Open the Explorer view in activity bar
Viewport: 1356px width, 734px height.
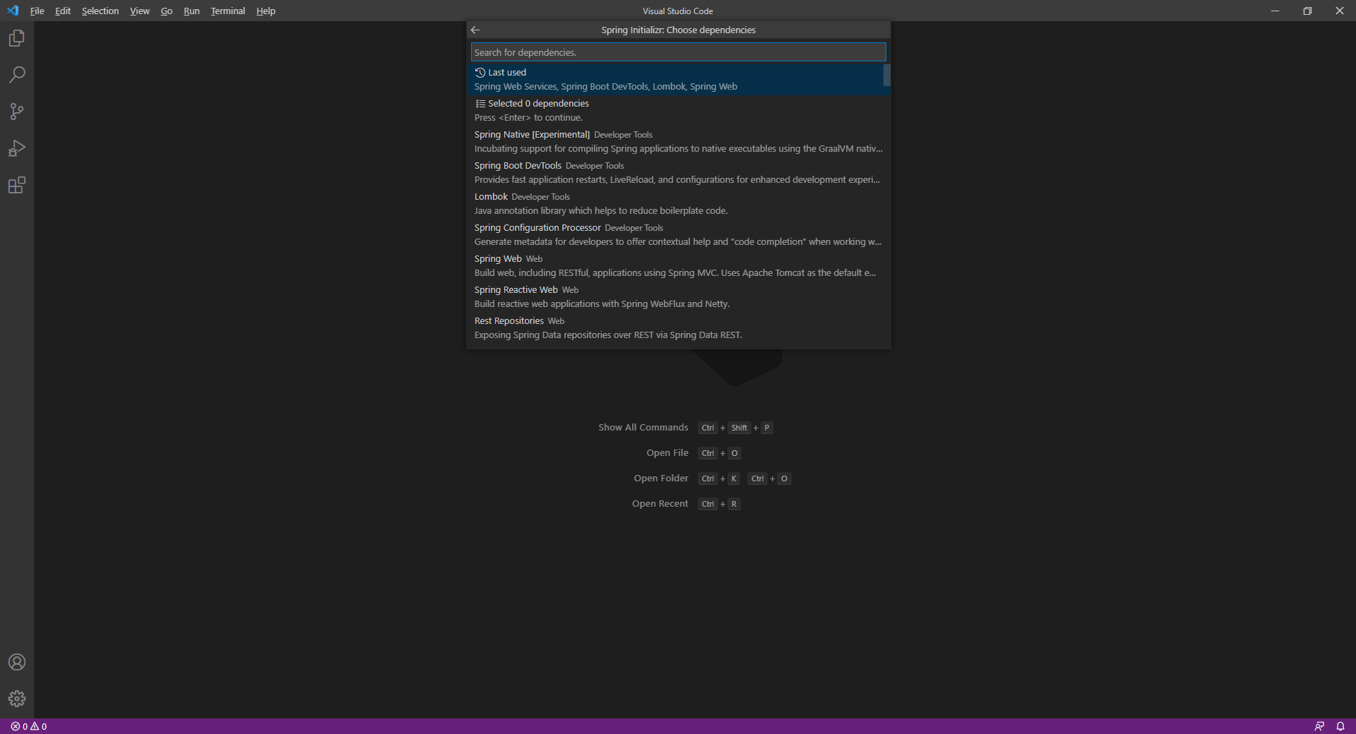click(x=17, y=38)
